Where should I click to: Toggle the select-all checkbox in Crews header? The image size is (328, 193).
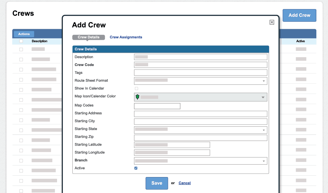point(21,41)
